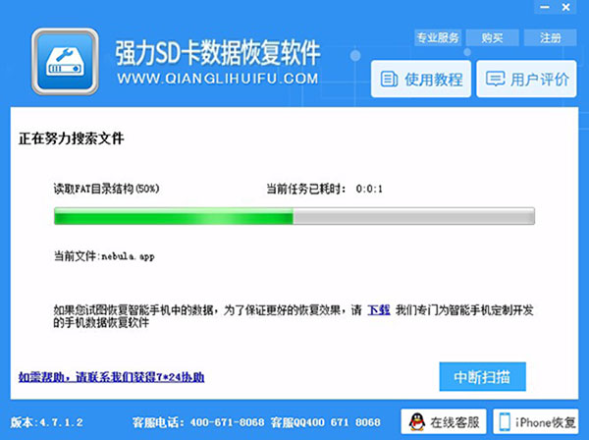Click the green scan progress bar
Image resolution: width=589 pixels, height=440 pixels.
coord(294,216)
